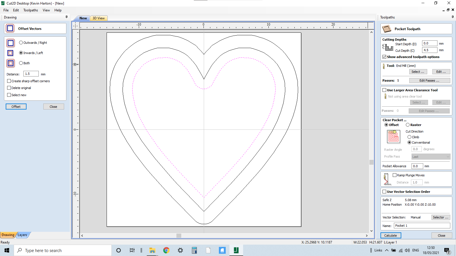The image size is (456, 256).
Task: Click the scroll down arrow of canvas
Action: 371,231
